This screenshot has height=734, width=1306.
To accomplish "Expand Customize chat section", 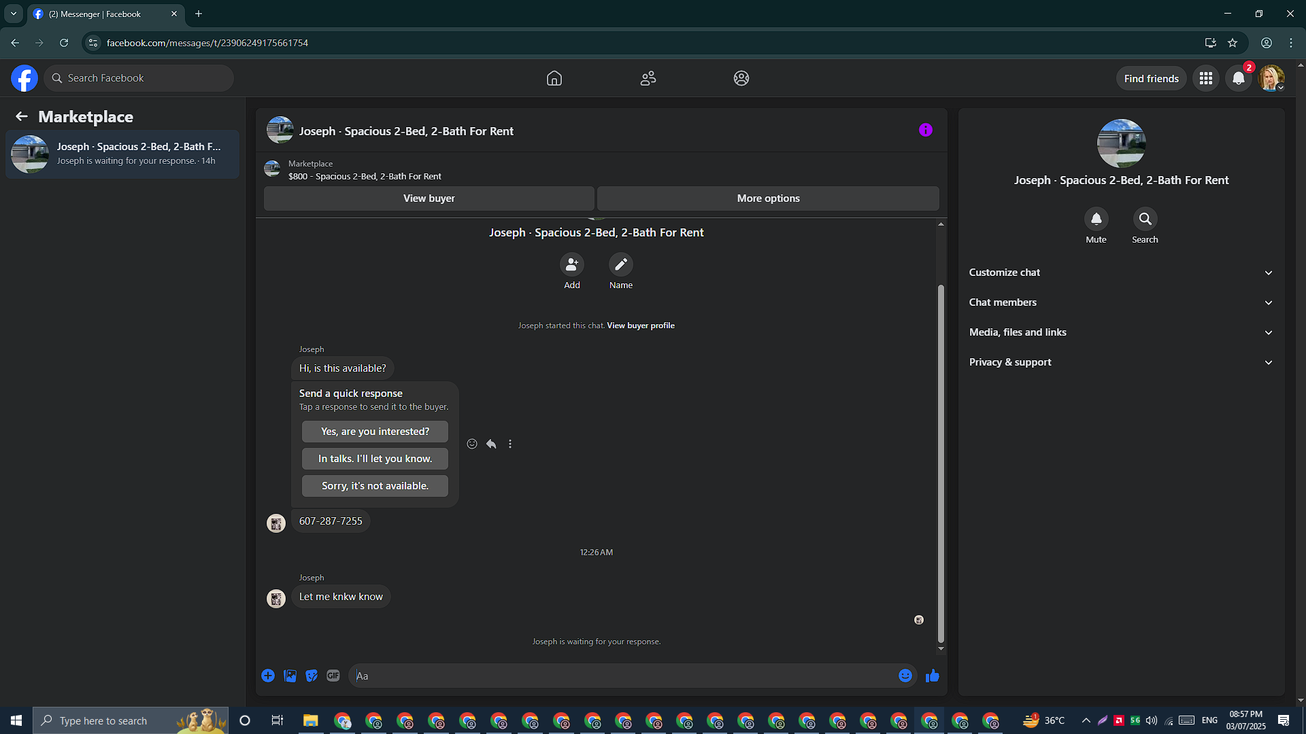I will (x=1121, y=273).
